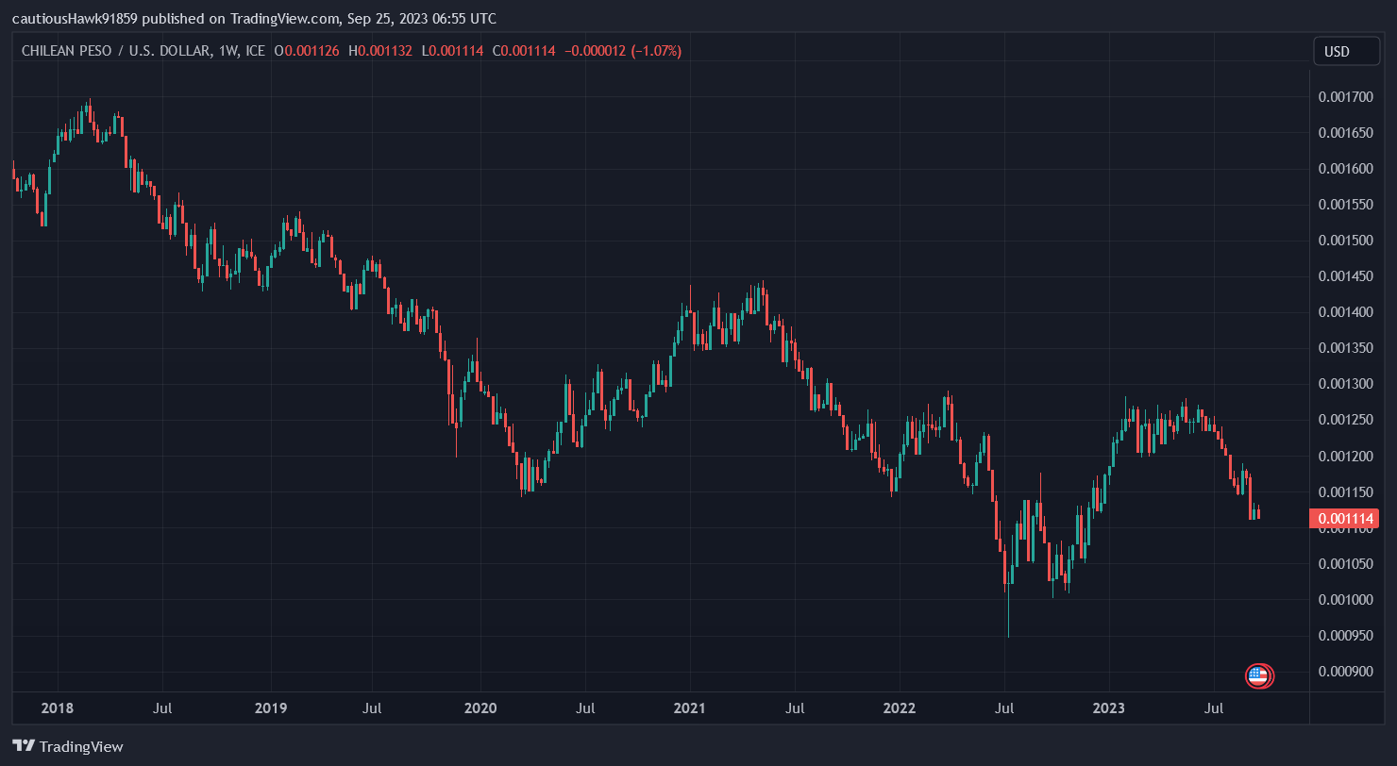Click the username cautiousHawk91859
This screenshot has height=766, width=1397.
click(74, 18)
